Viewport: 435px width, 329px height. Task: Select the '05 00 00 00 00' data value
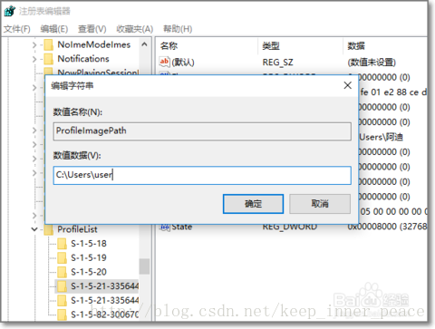(393, 211)
